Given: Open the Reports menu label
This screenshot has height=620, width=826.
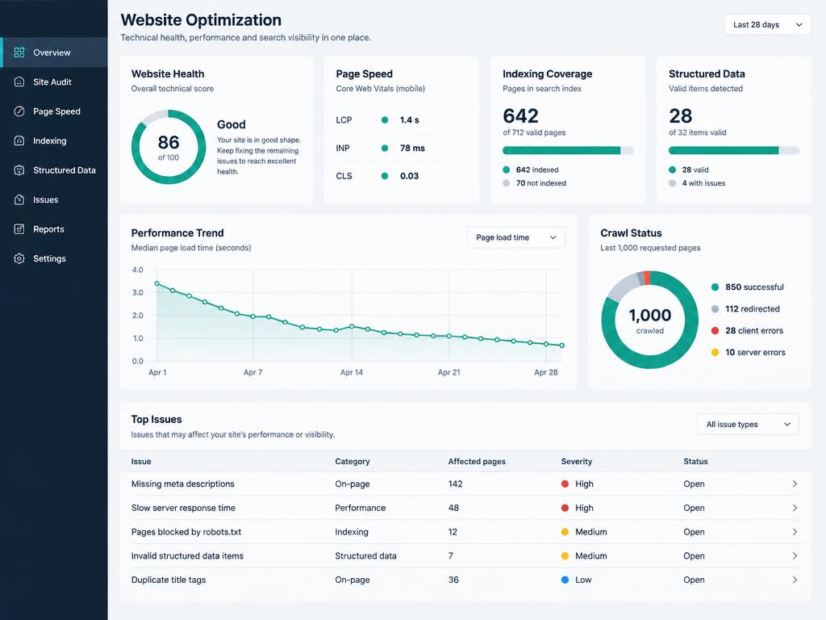Looking at the screenshot, I should click(48, 228).
